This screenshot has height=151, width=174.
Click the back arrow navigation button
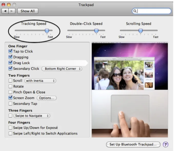5,11
